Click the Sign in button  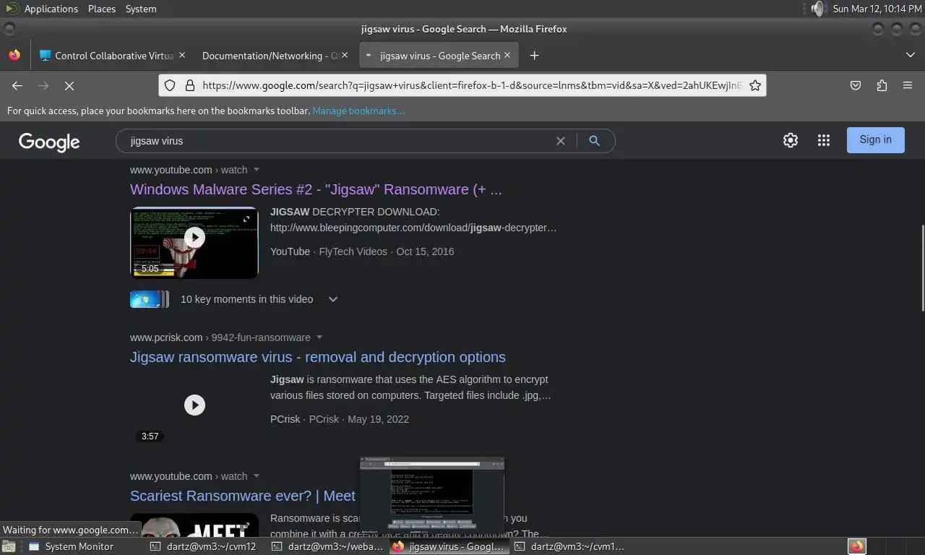(876, 140)
